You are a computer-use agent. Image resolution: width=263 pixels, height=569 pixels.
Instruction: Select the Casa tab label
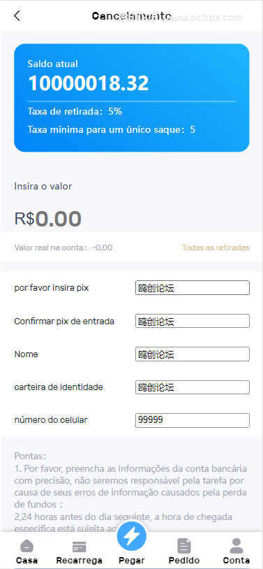27,561
